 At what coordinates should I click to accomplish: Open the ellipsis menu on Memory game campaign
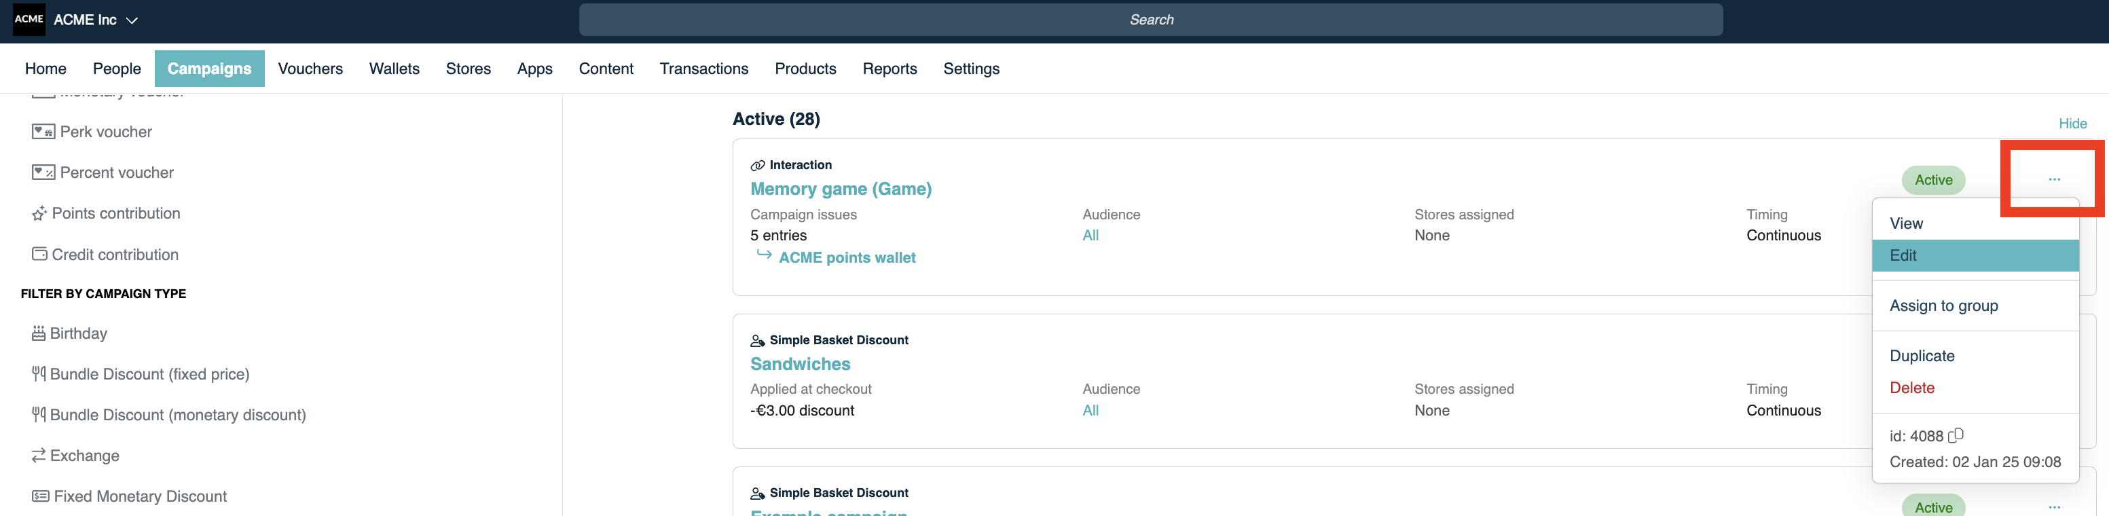[2053, 179]
